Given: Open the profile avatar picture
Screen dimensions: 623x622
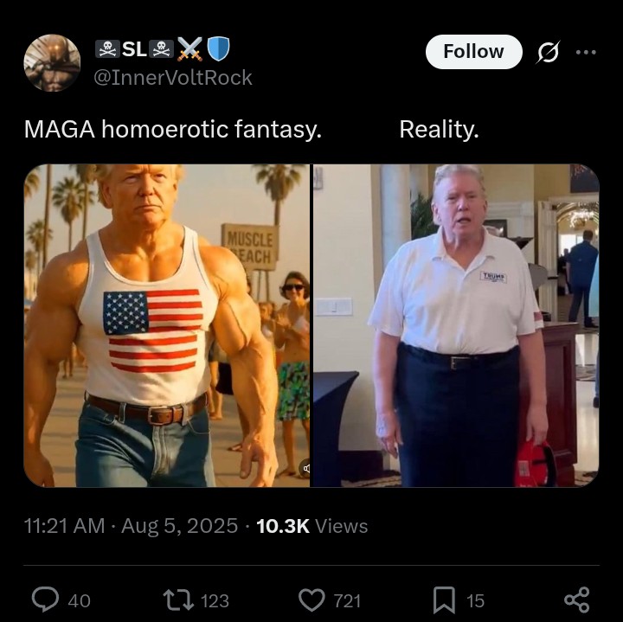Looking at the screenshot, I should (x=52, y=63).
